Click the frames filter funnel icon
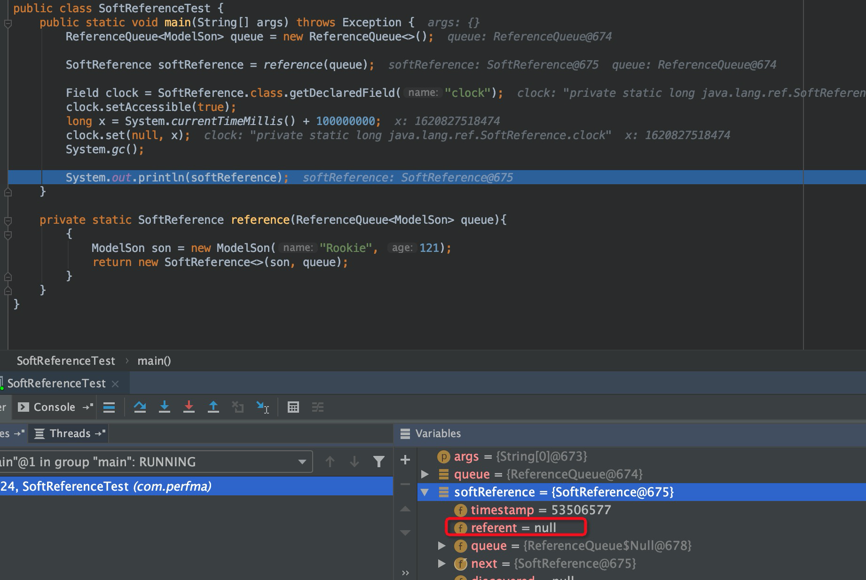Screen dimensions: 866x580 pyautogui.click(x=379, y=462)
